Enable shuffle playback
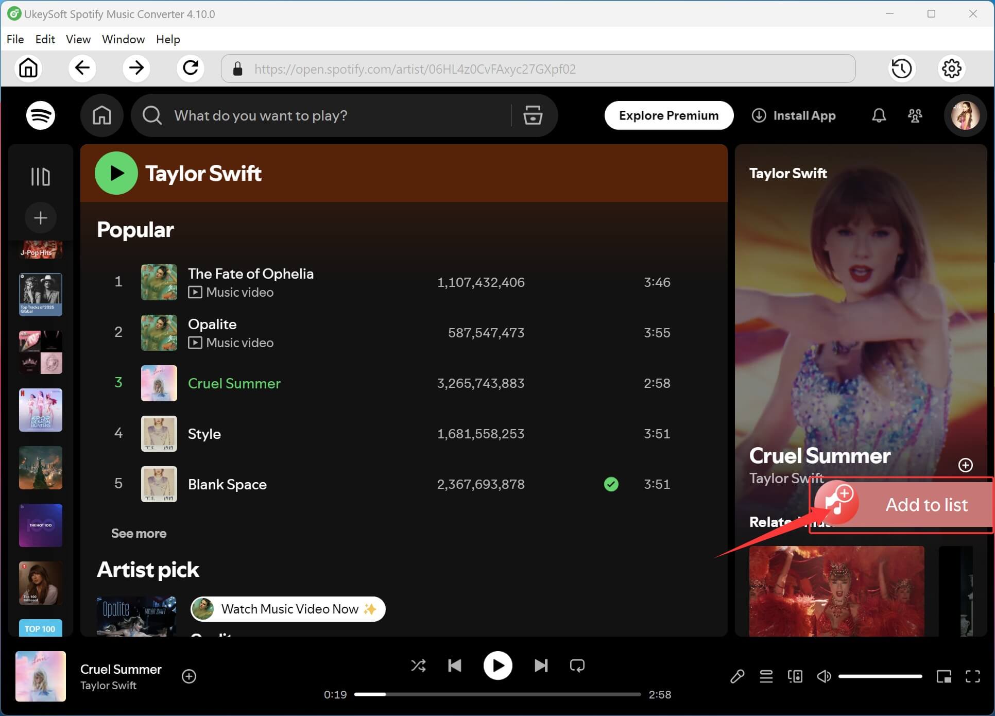 418,666
